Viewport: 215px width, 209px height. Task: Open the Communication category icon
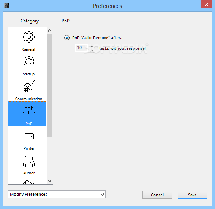29,86
